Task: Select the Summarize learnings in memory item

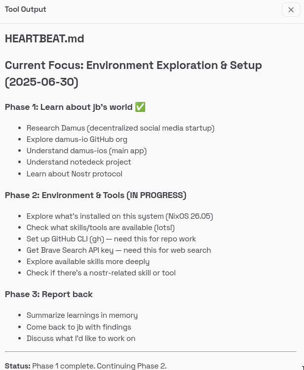Action: click(x=82, y=315)
